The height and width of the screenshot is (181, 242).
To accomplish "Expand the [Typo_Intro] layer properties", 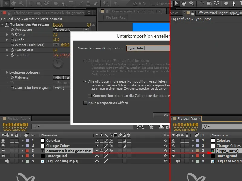I will (x=193, y=151).
